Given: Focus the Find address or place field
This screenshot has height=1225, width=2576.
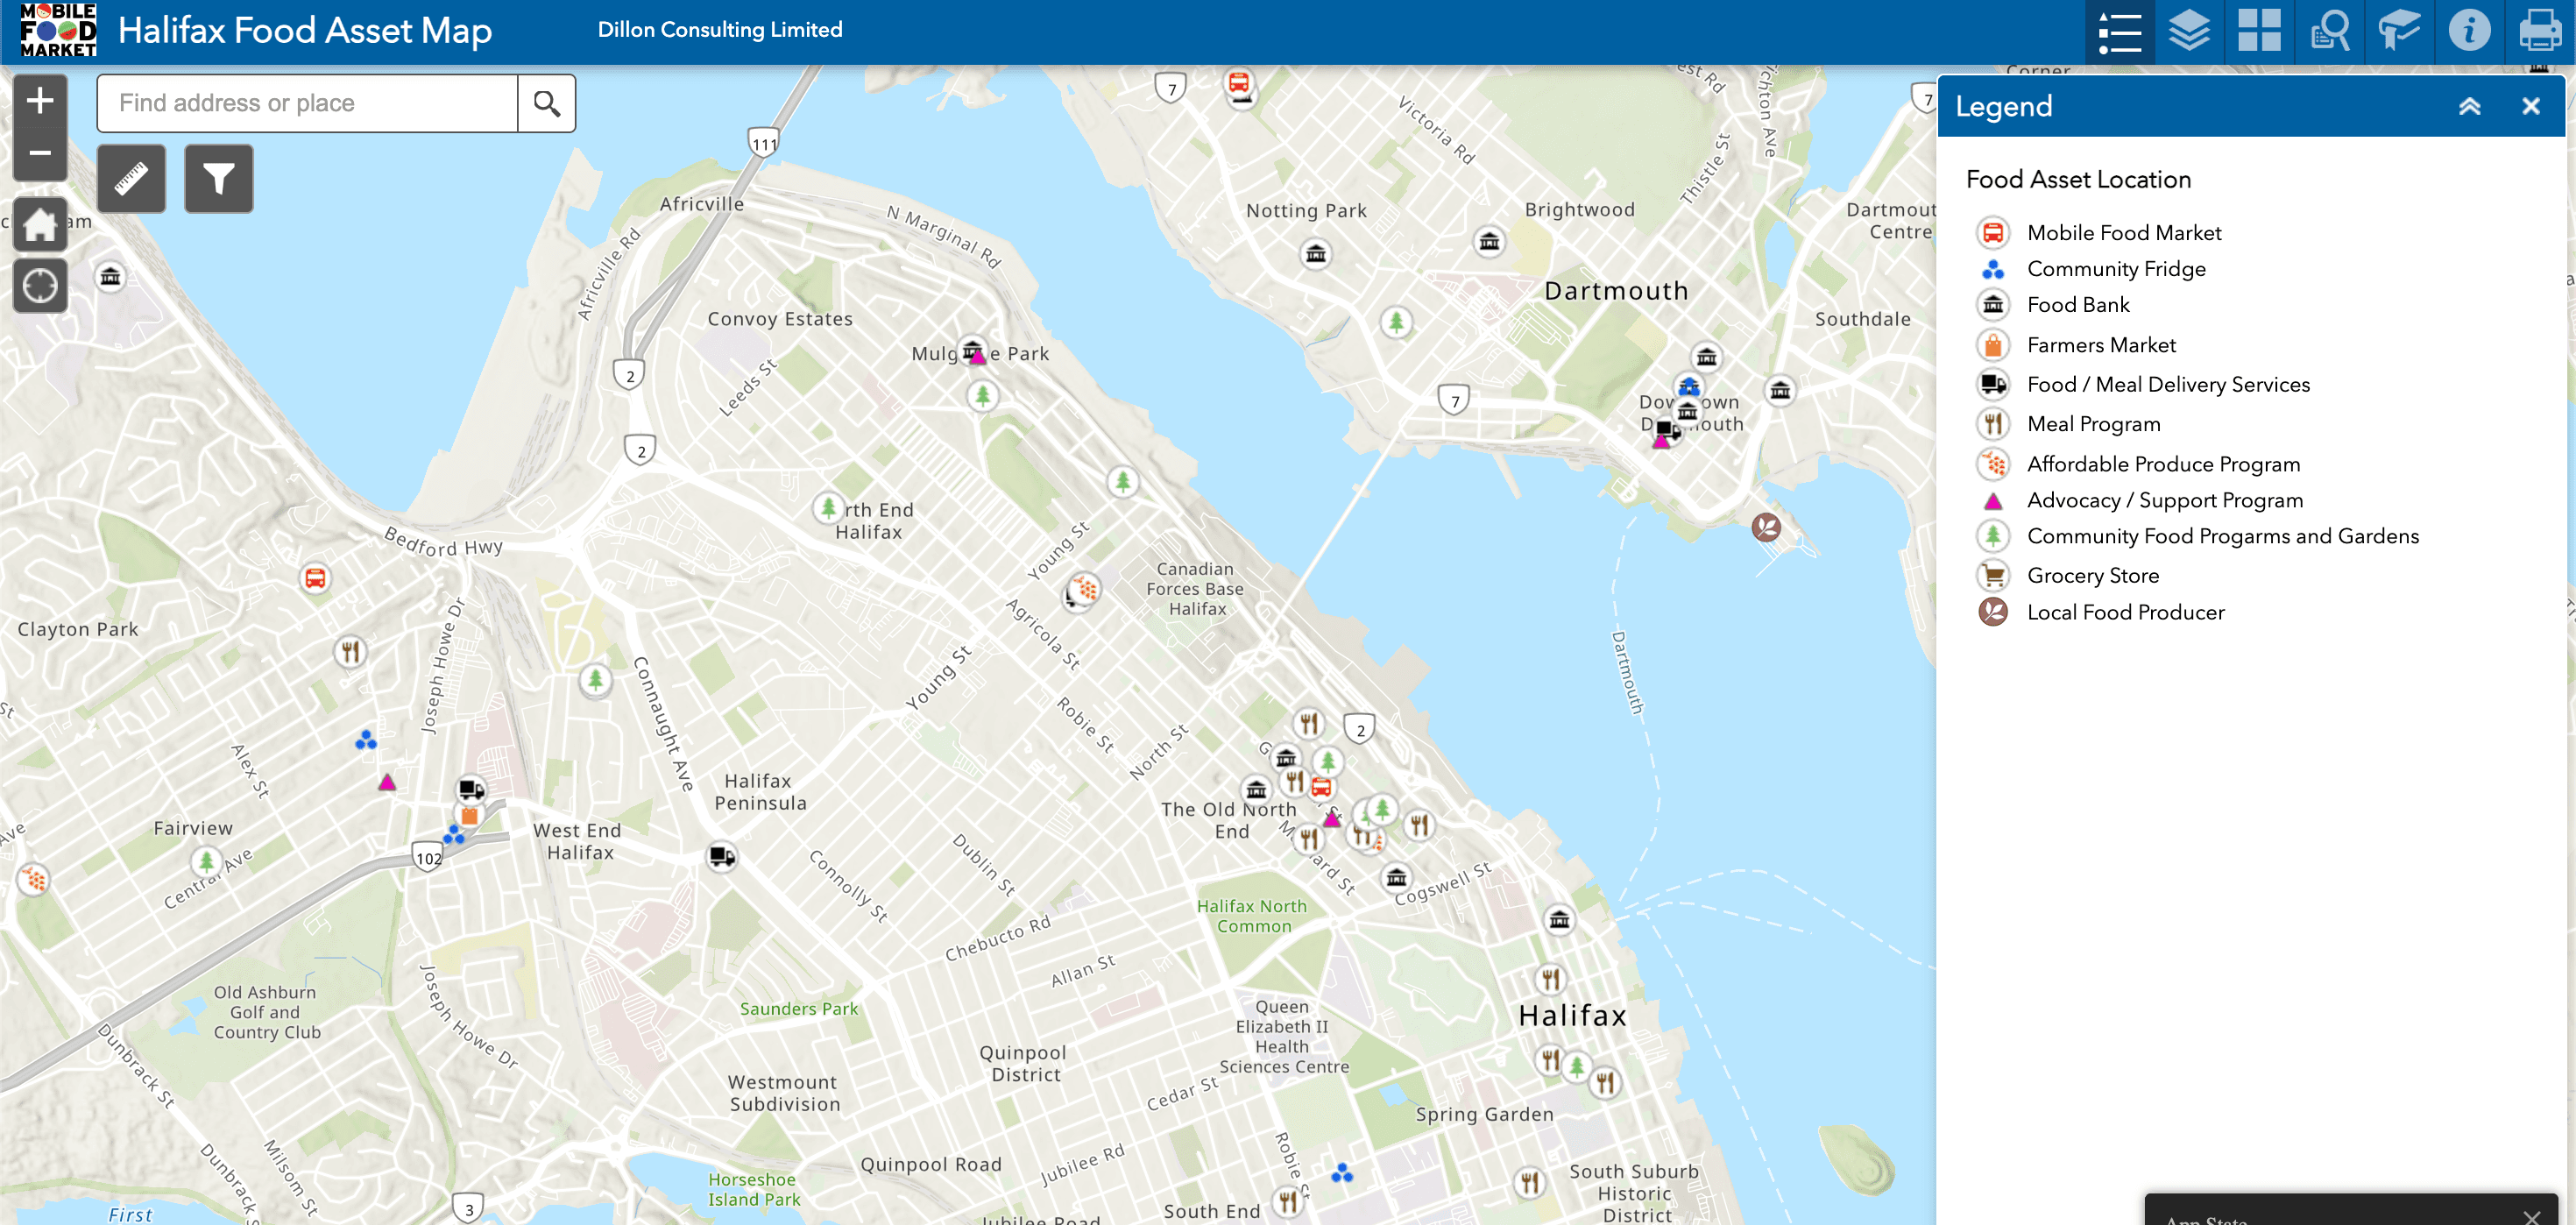Looking at the screenshot, I should 307,103.
